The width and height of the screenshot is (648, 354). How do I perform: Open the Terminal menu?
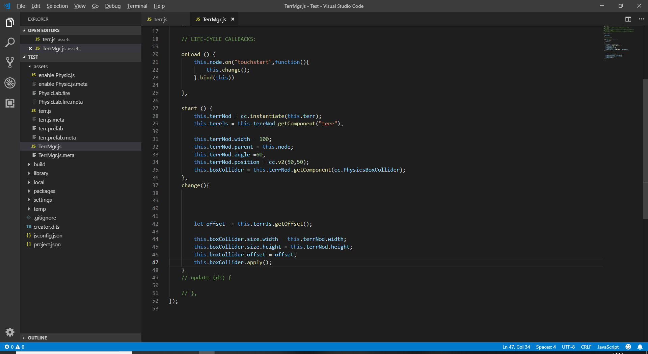(x=137, y=6)
